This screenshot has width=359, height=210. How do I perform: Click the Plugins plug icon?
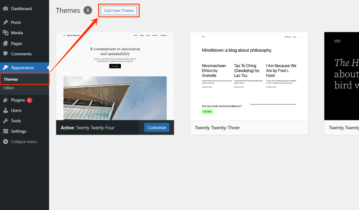6,100
